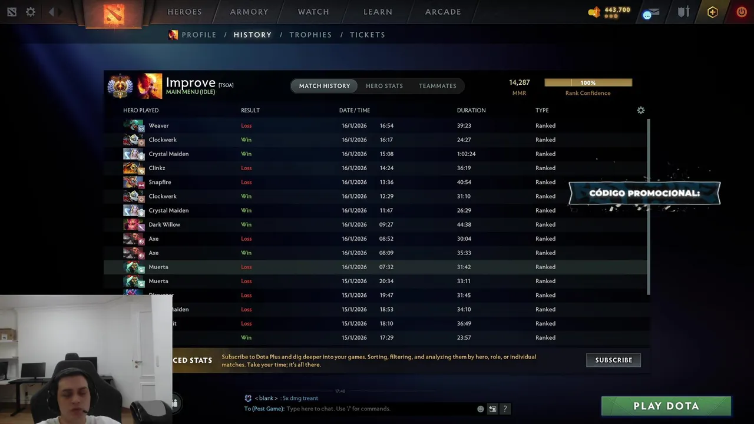Select the TEAMMATES tab
The height and width of the screenshot is (424, 754).
(438, 86)
